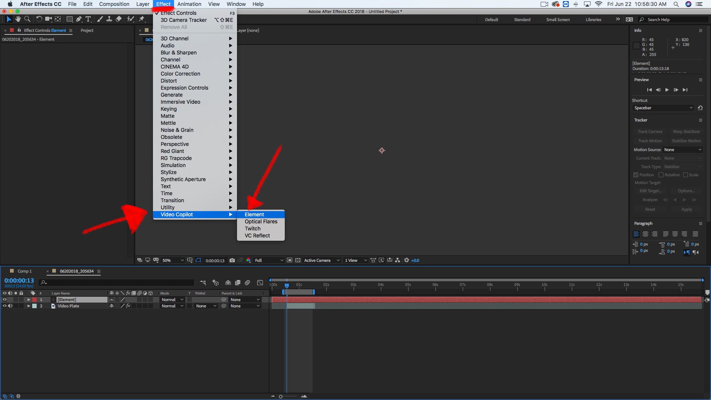Toggle Effect Controls panel lock
Viewport: 711px width, 400px height.
(x=19, y=30)
